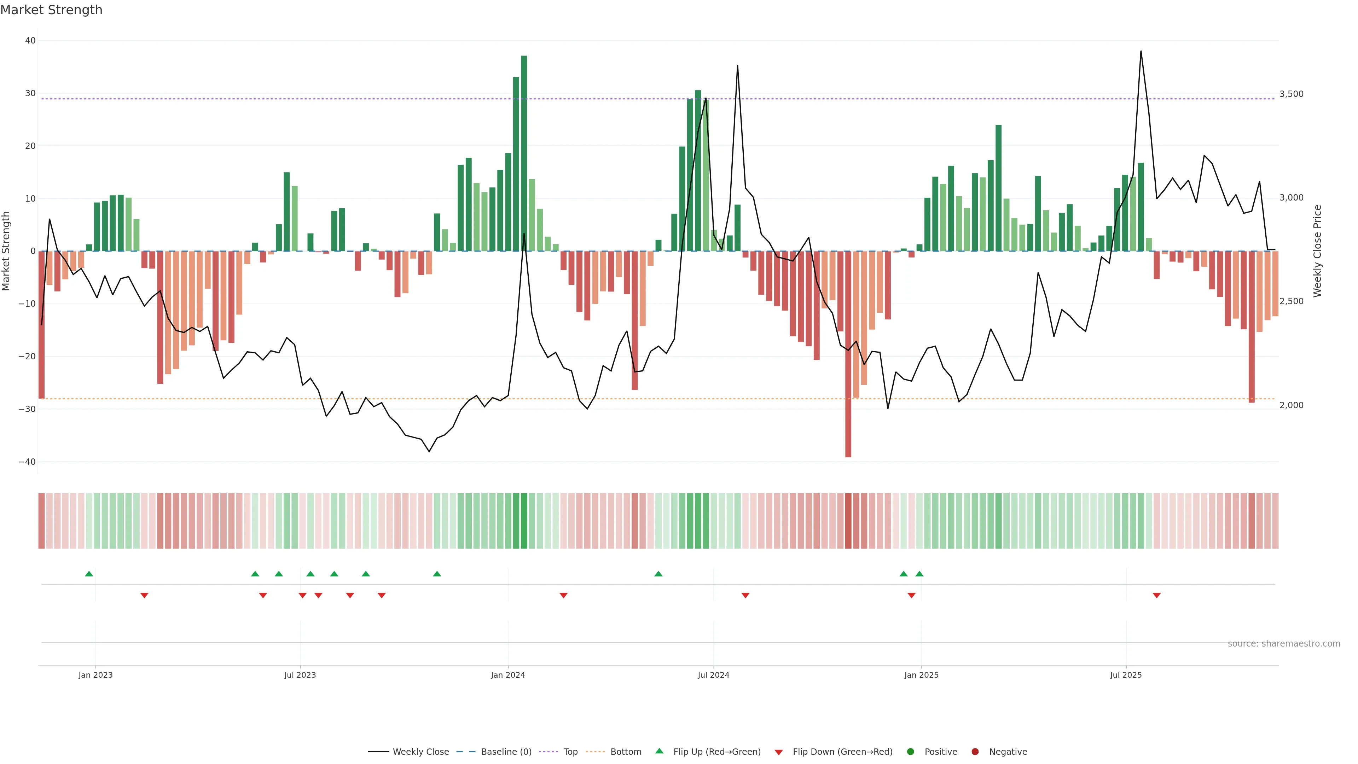
Task: Click the Negative red circle legend icon
Action: pyautogui.click(x=975, y=752)
